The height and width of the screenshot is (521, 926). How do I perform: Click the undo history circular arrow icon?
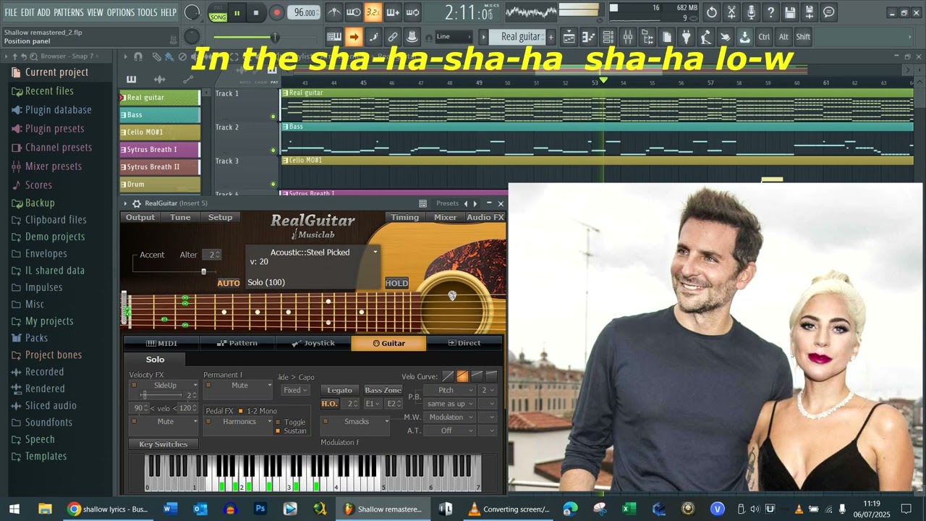712,12
